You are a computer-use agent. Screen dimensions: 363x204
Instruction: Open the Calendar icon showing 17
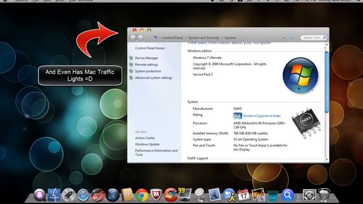pos(243,195)
